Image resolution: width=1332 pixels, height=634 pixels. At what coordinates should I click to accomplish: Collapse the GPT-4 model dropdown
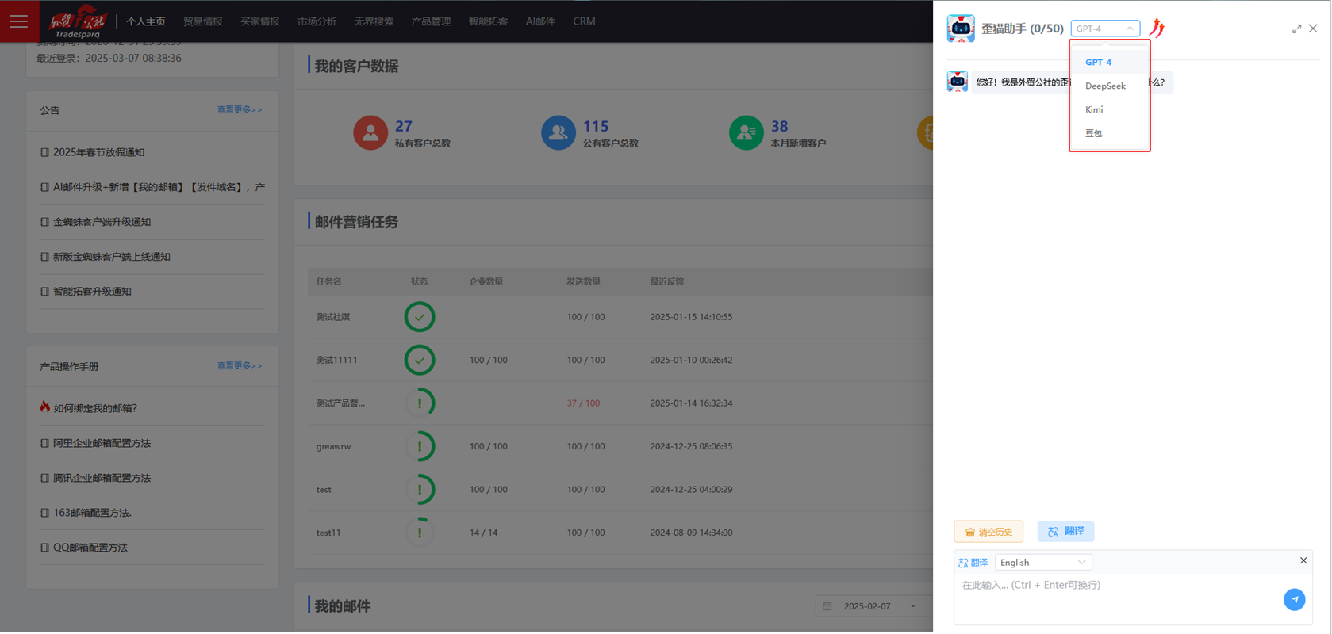[1105, 29]
